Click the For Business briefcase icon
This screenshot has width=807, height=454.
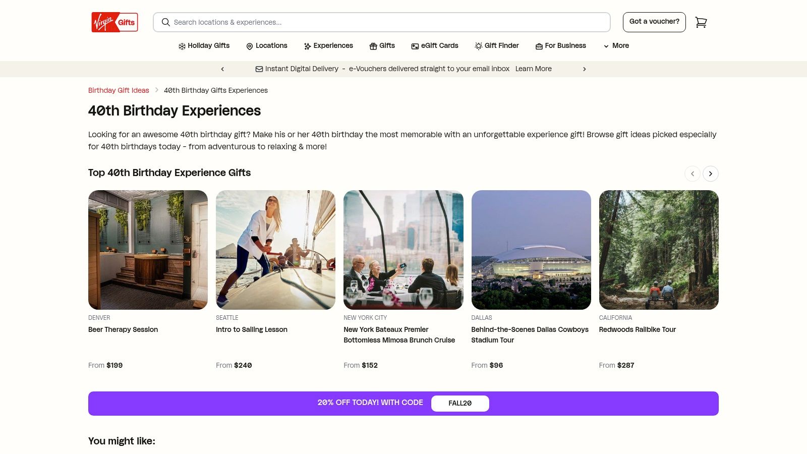click(539, 46)
